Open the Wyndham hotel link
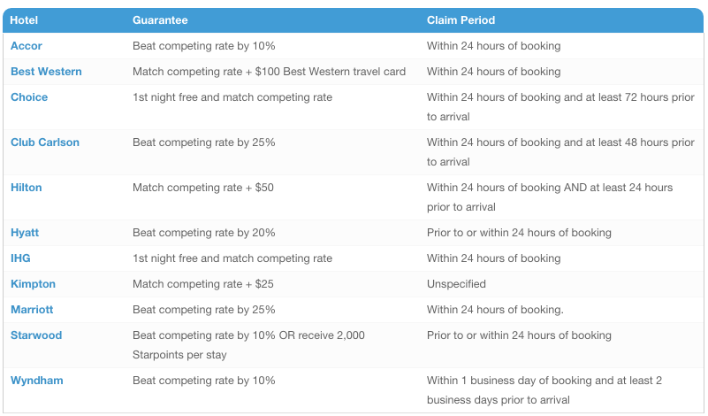 tap(36, 381)
